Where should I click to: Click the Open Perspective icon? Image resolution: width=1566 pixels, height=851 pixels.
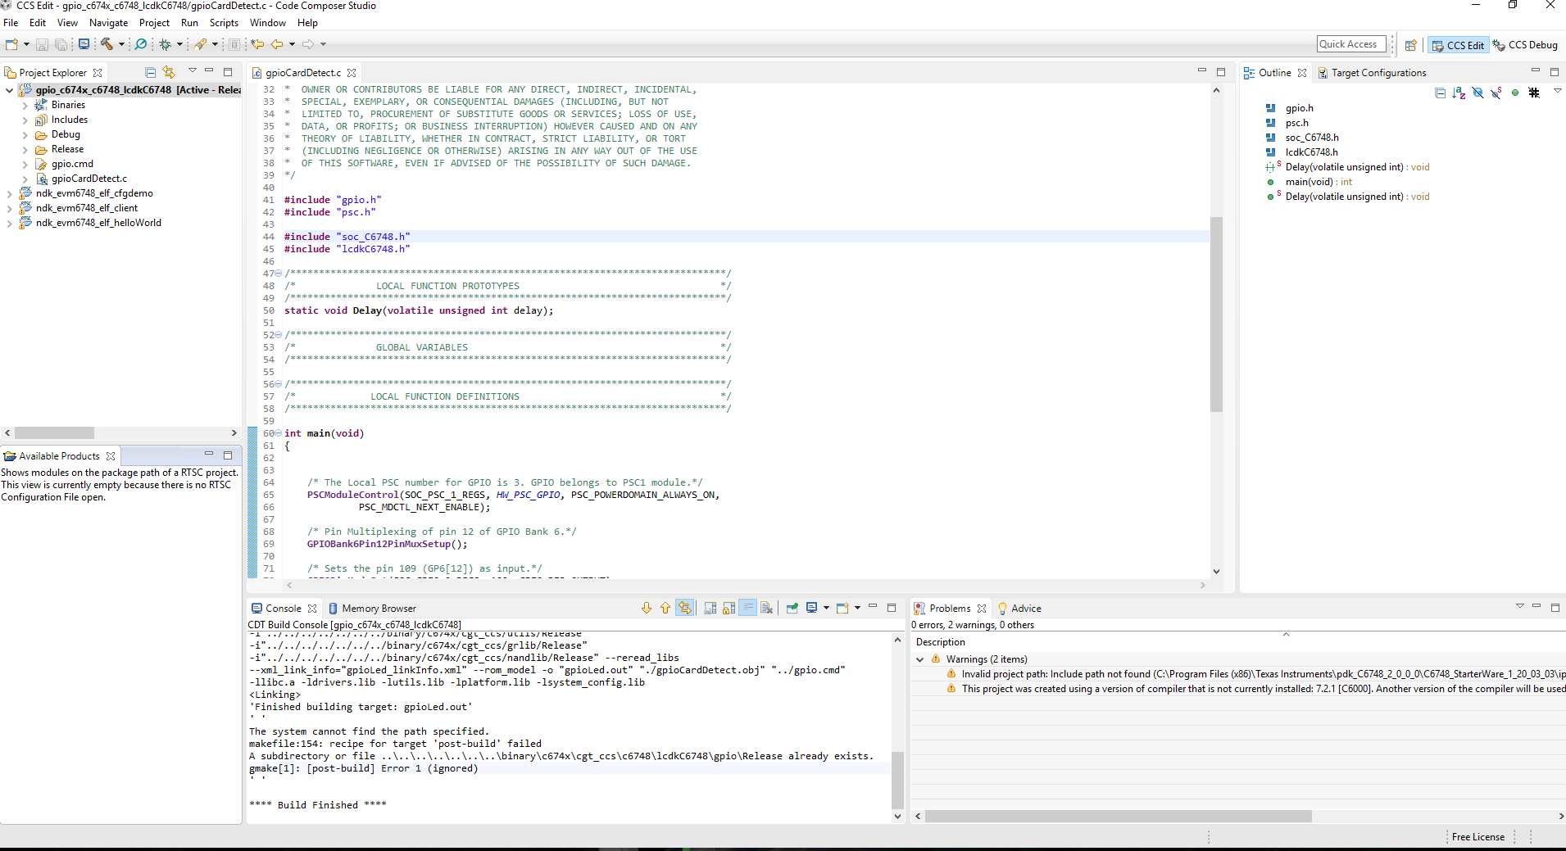click(1410, 45)
